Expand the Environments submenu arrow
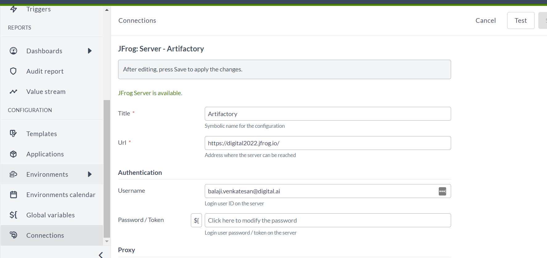547x258 pixels. [90, 174]
